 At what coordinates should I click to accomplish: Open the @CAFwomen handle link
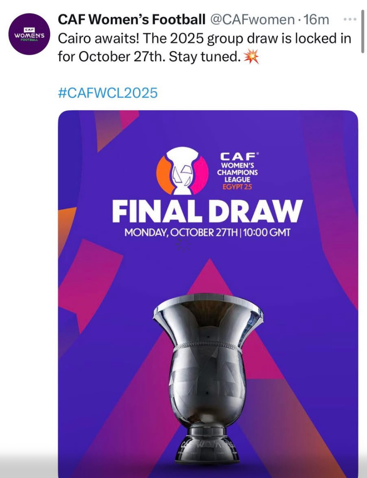(x=252, y=20)
